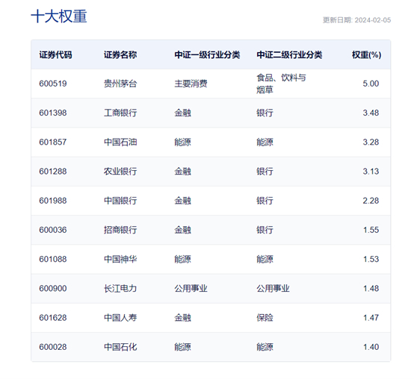Select stock code 600900
The height and width of the screenshot is (379, 414).
(x=53, y=289)
